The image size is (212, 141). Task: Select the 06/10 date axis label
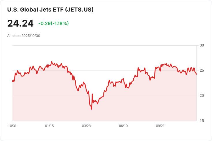tap(123, 126)
